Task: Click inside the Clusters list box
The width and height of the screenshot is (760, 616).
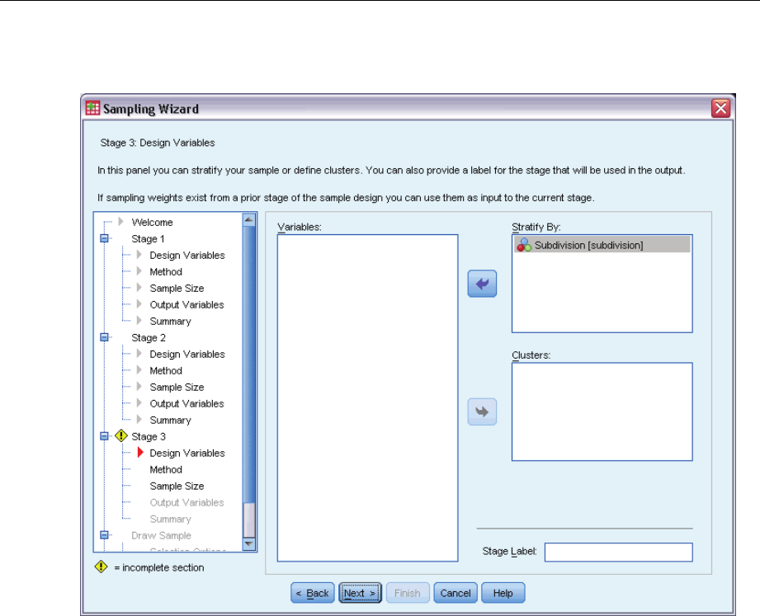Action: click(602, 411)
